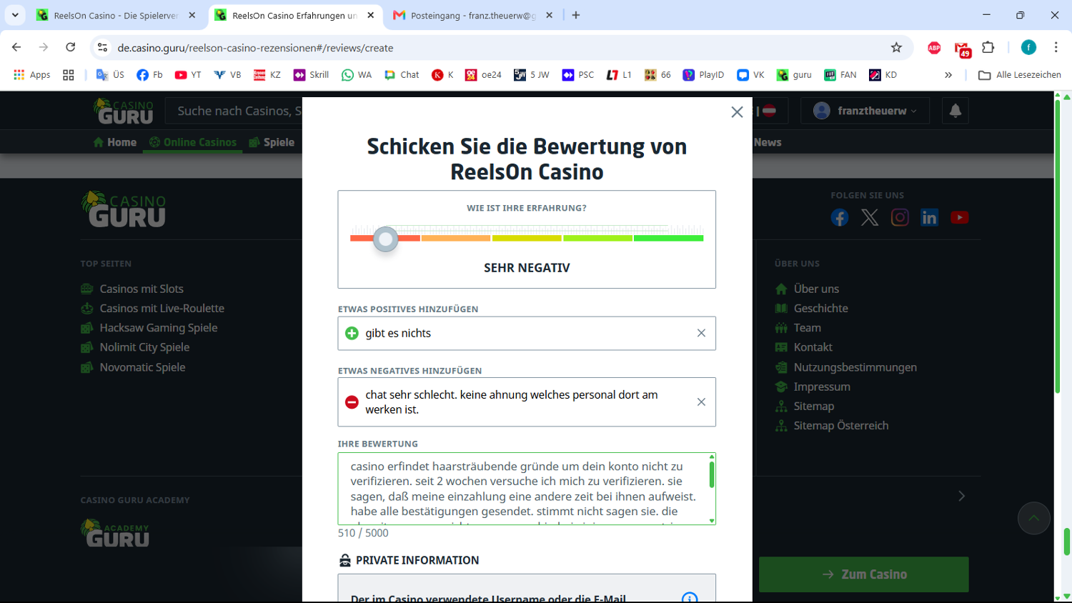Screen dimensions: 1072x603
Task: Go back to the previous page
Action: pos(16,47)
